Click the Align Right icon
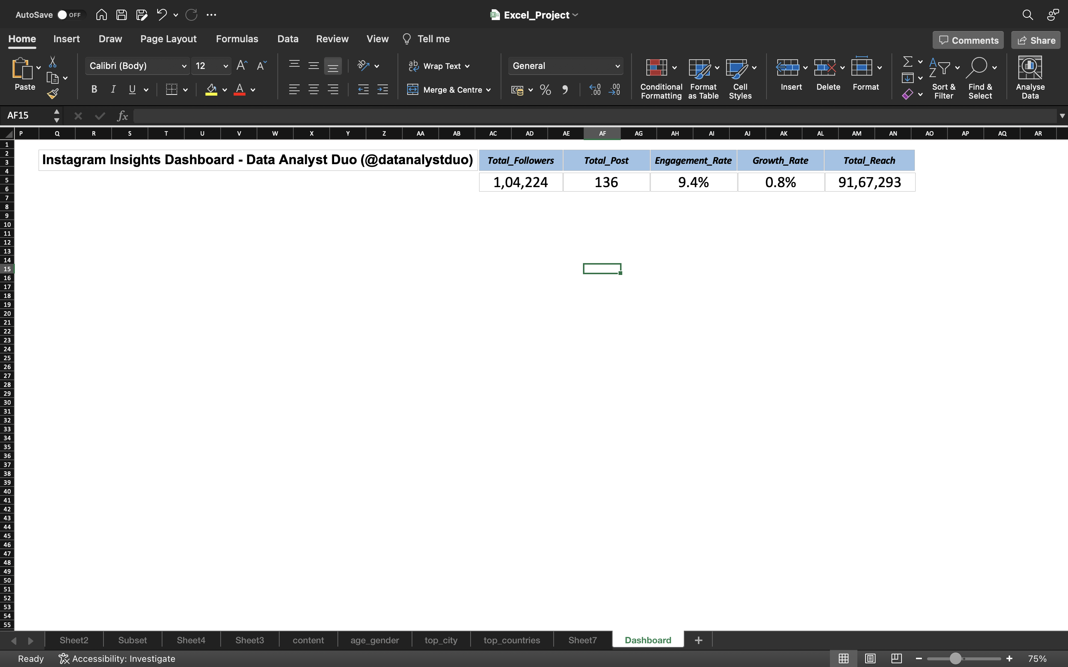The height and width of the screenshot is (667, 1068). 333,90
